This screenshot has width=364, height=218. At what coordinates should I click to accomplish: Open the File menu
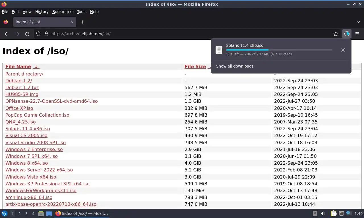pyautogui.click(x=5, y=12)
